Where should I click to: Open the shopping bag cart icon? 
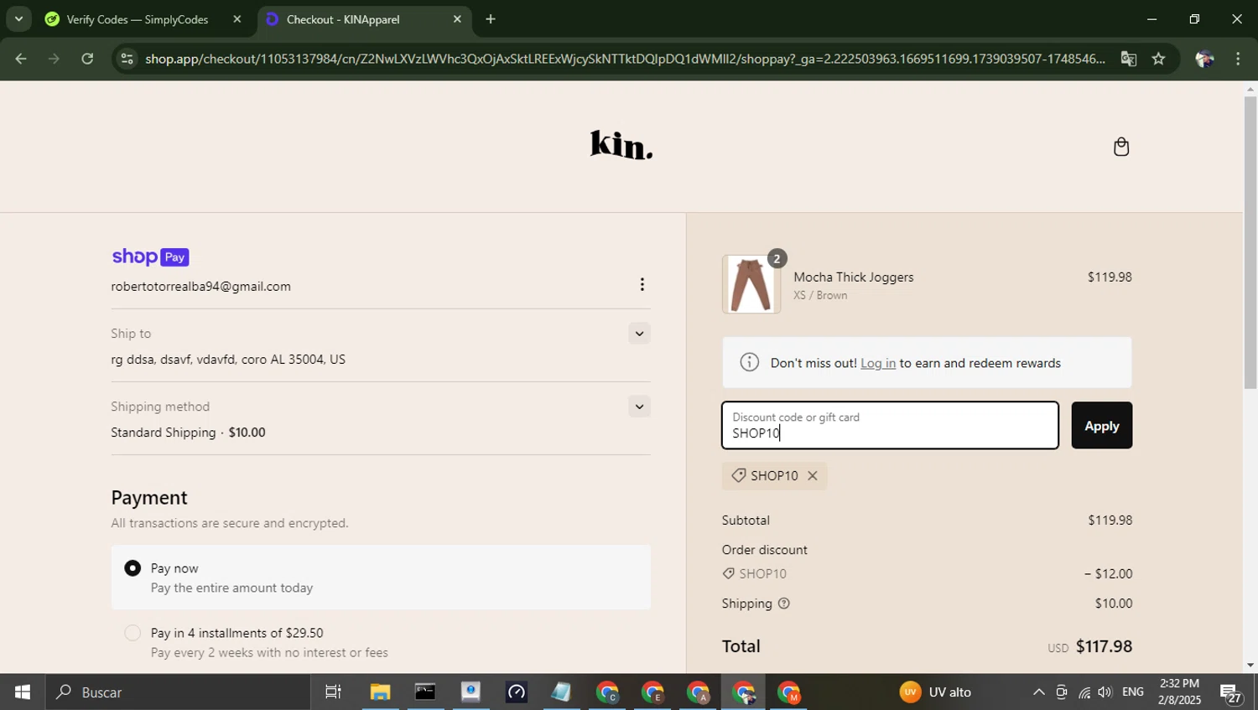coord(1121,147)
